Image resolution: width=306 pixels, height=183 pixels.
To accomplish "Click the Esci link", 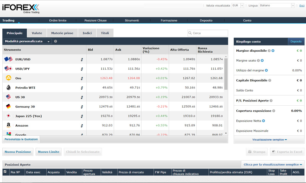I will click(x=302, y=5).
